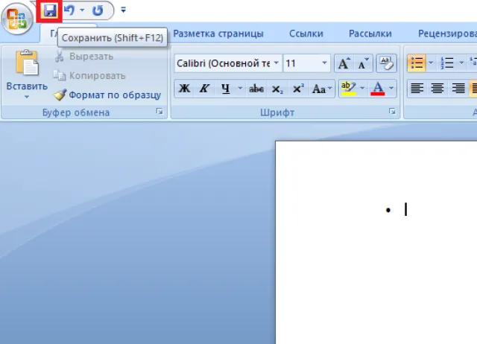This screenshot has width=477, height=344.
Task: Click the Вставить paste clipboard icon
Action: pyautogui.click(x=27, y=63)
